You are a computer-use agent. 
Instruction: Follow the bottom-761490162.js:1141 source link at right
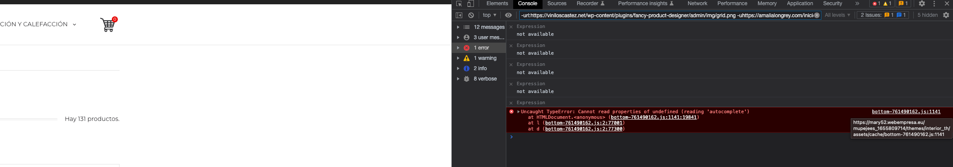pyautogui.click(x=906, y=111)
